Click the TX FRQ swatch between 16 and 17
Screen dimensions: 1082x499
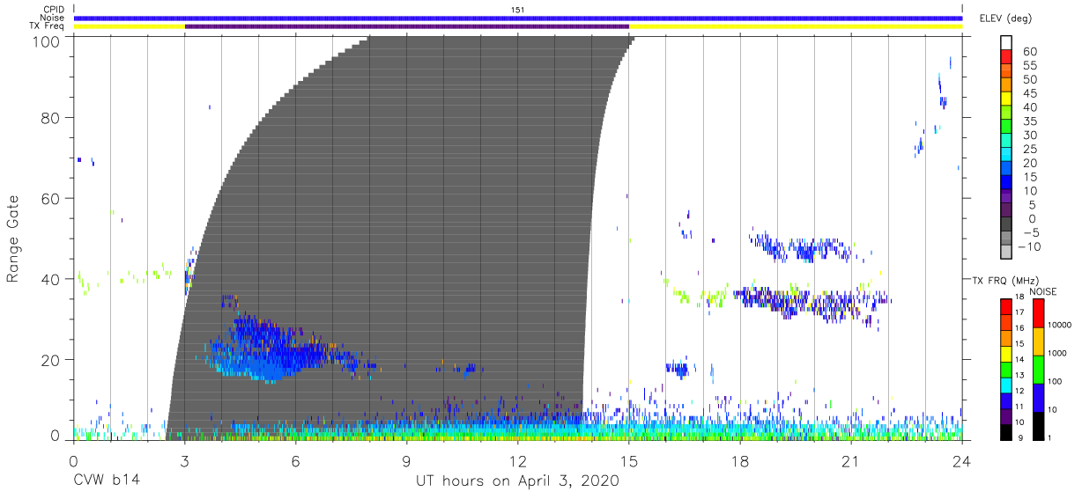(x=1006, y=321)
